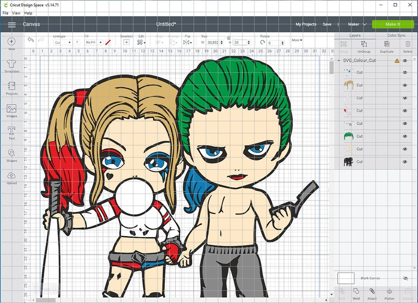Switch to the Color Sync tab
This screenshot has height=303, width=418.
click(x=396, y=35)
